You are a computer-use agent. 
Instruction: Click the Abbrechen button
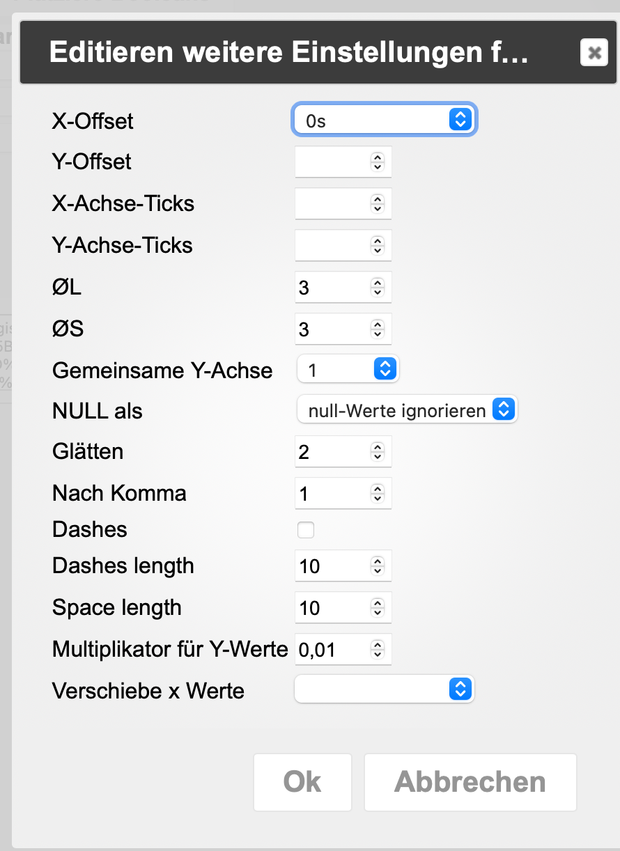(470, 782)
